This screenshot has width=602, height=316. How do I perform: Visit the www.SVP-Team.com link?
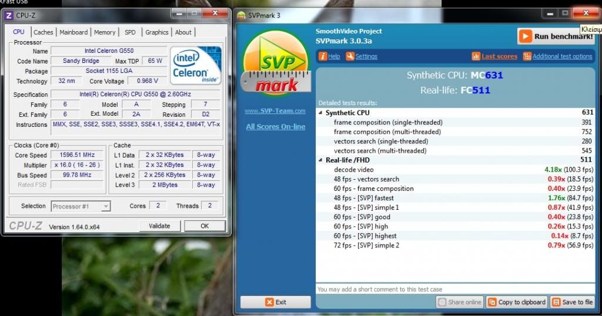(x=275, y=111)
